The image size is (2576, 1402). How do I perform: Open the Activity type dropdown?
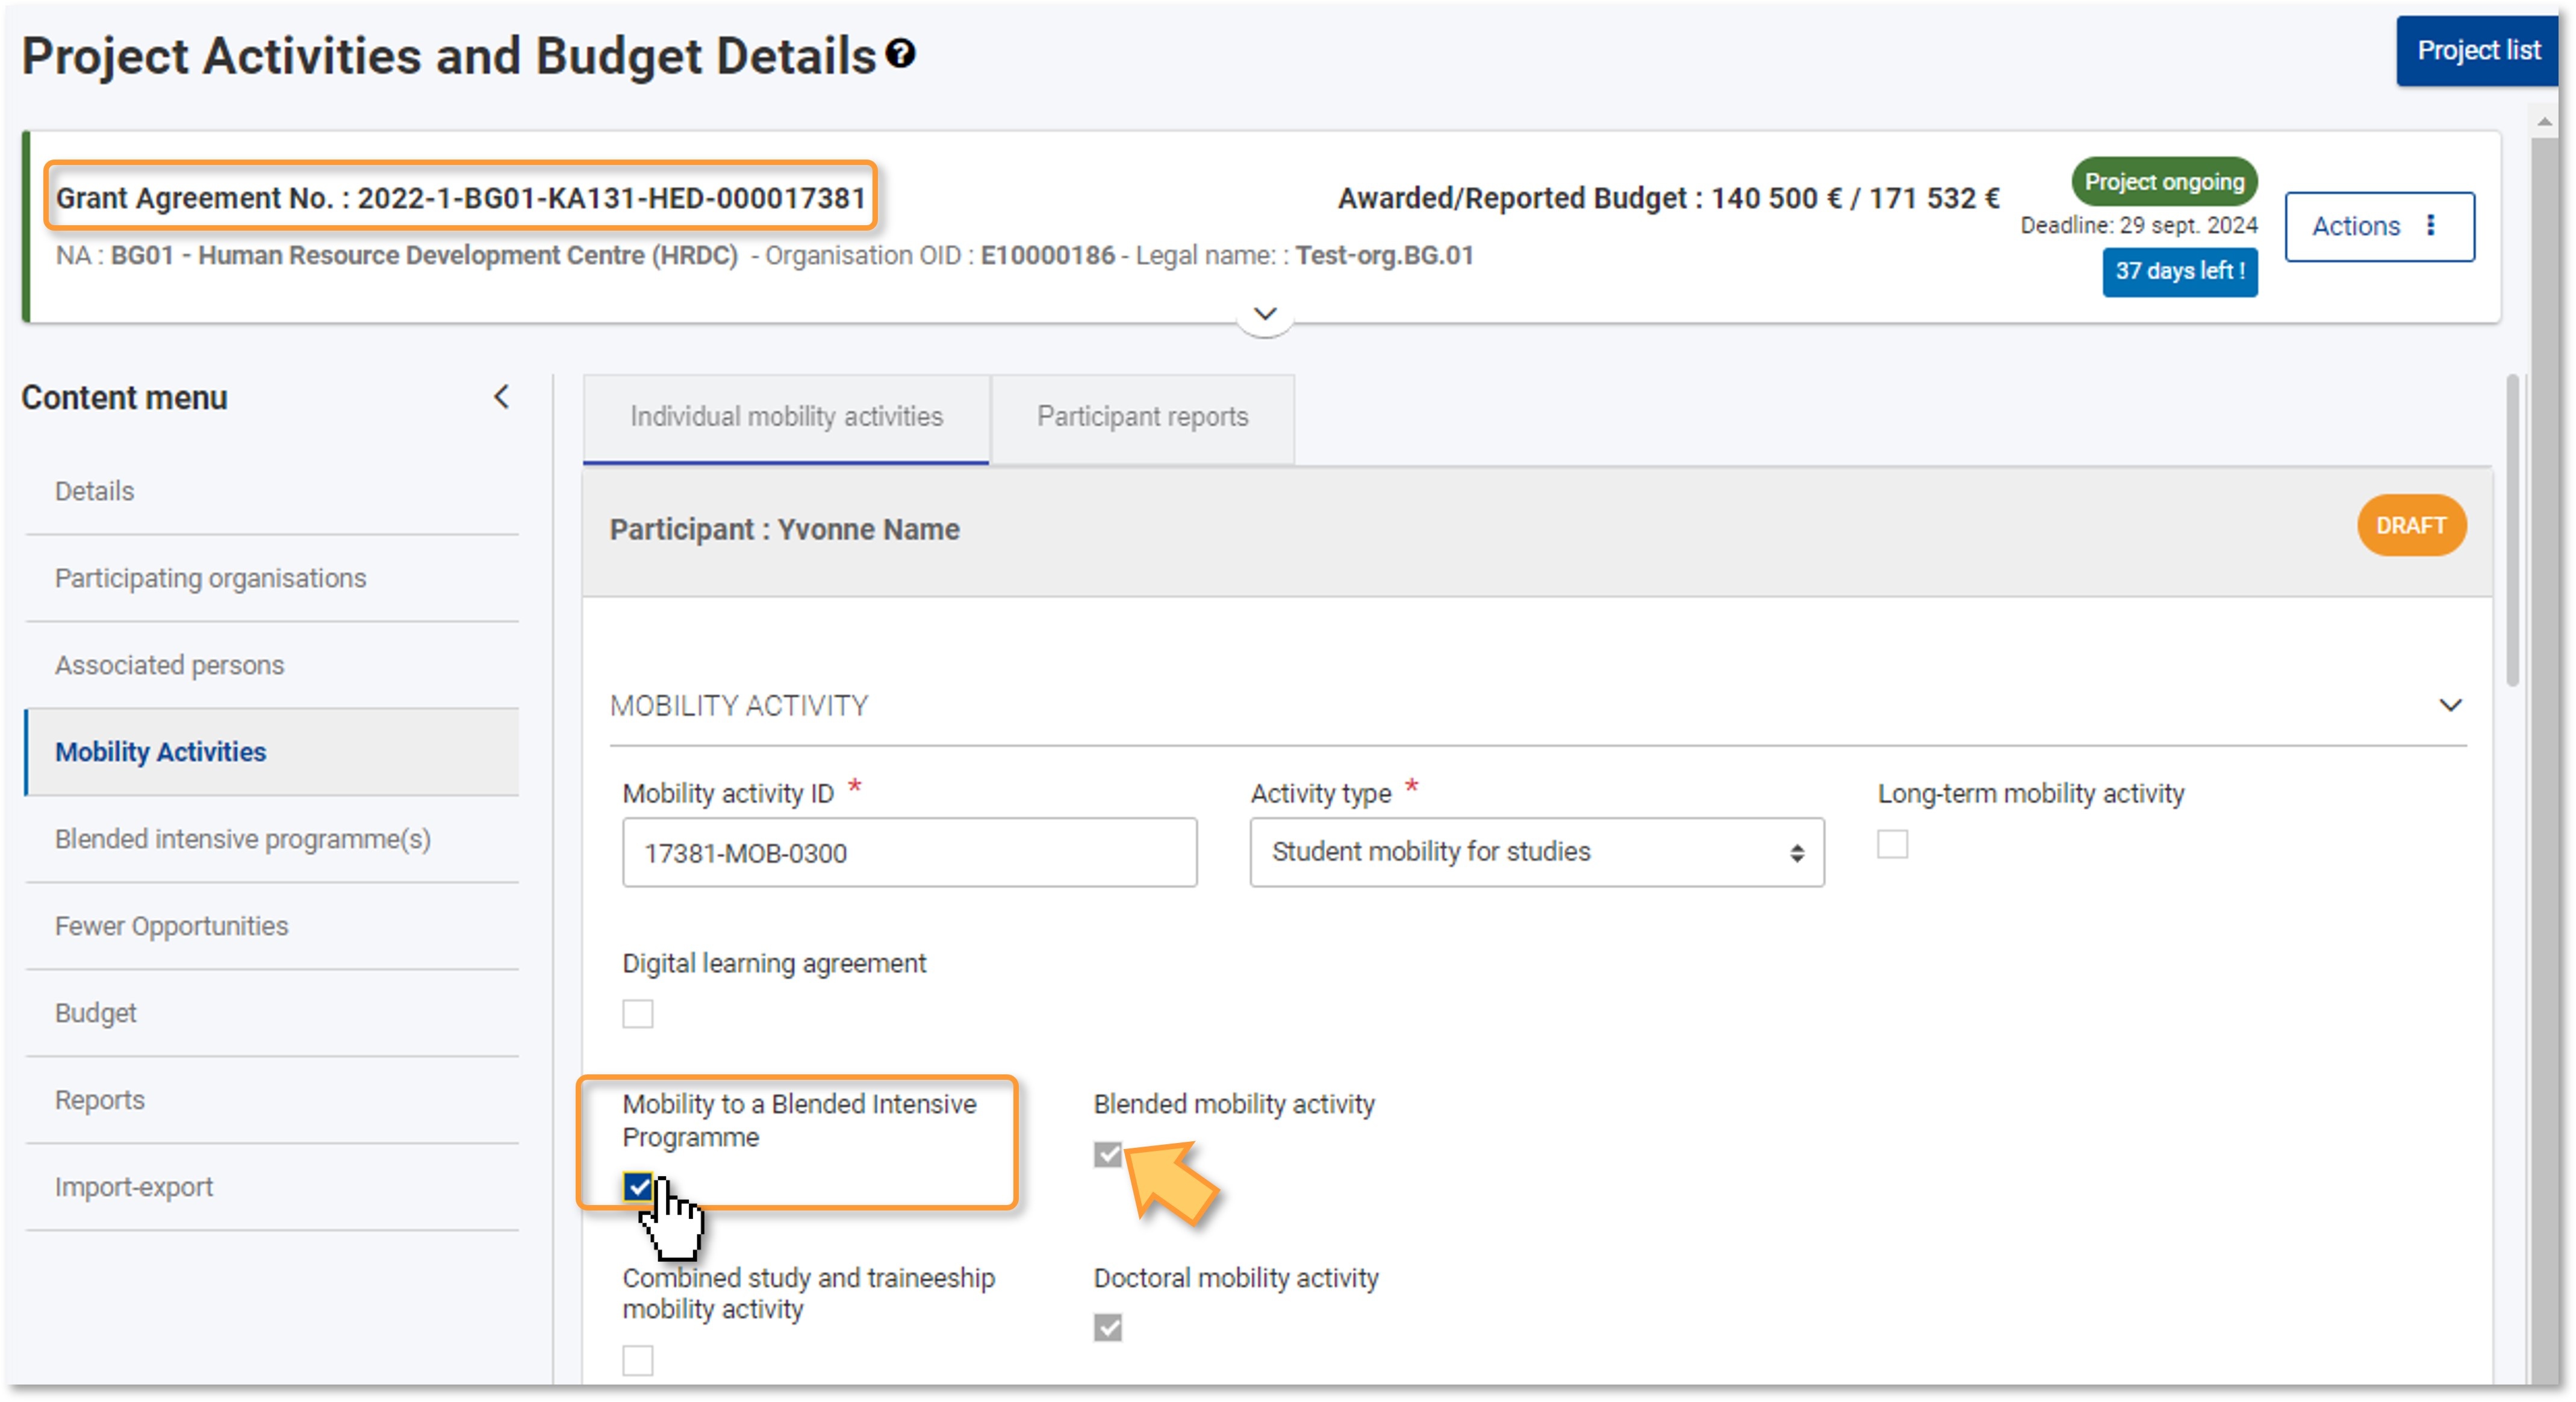tap(1536, 852)
